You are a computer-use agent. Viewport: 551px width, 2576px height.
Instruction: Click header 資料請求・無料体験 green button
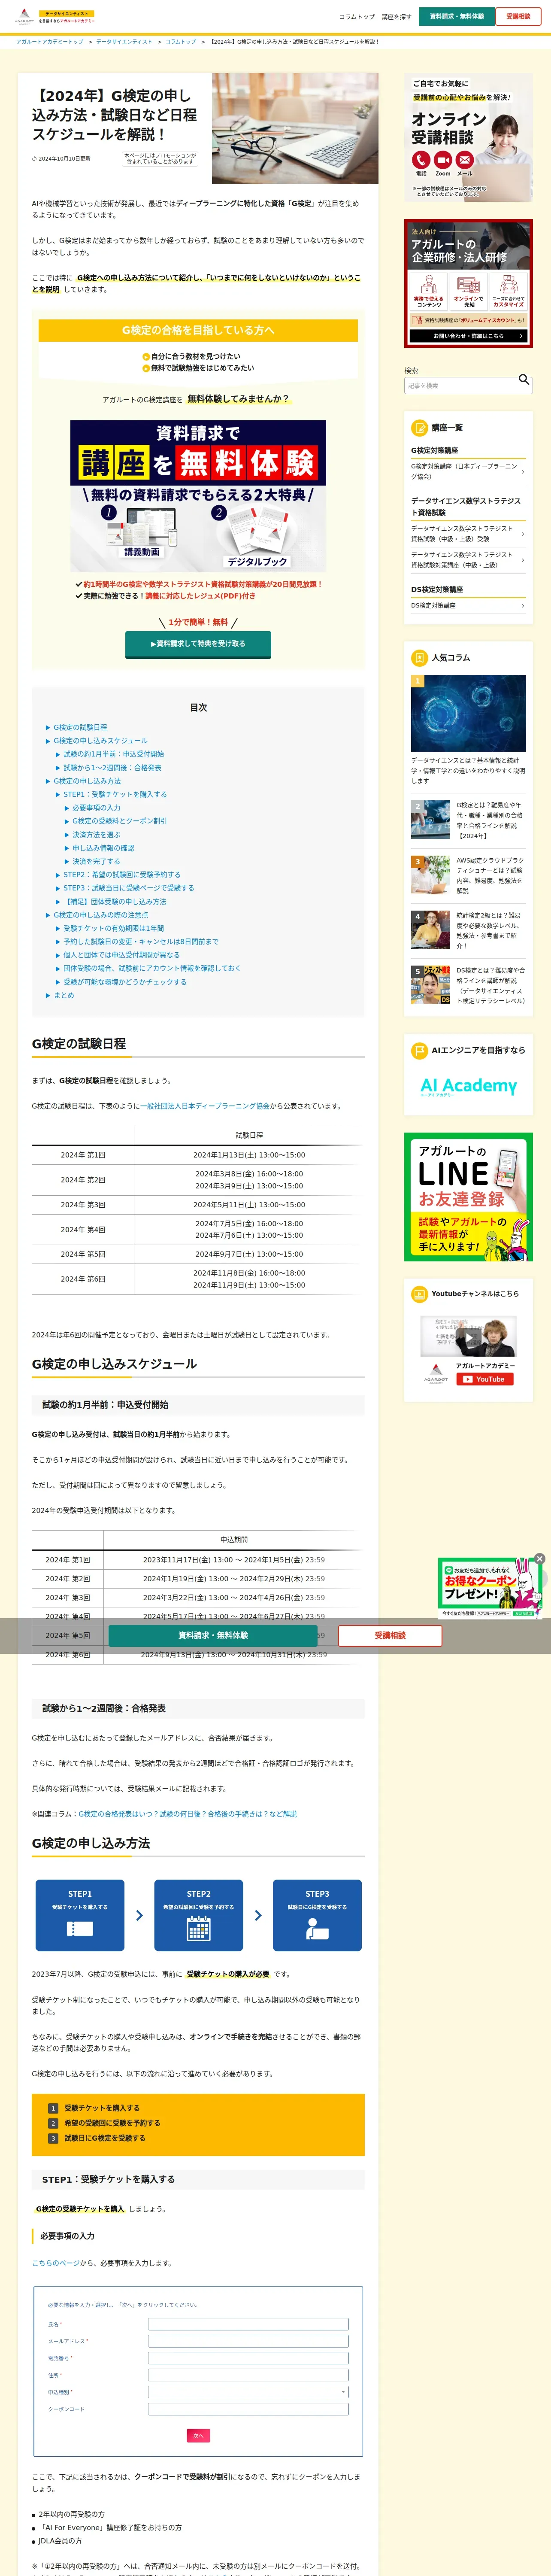(457, 16)
